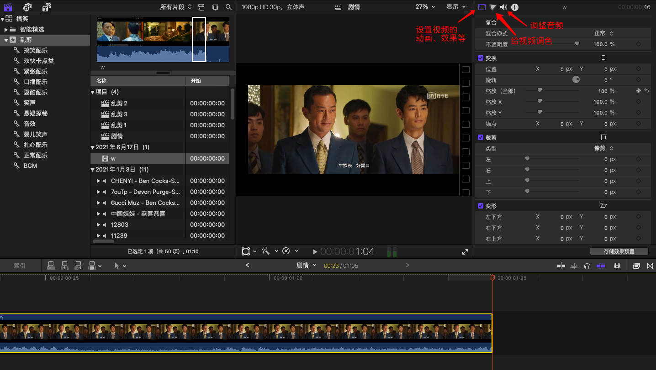
Task: Toggle skimming in the timeline
Action: click(x=561, y=266)
